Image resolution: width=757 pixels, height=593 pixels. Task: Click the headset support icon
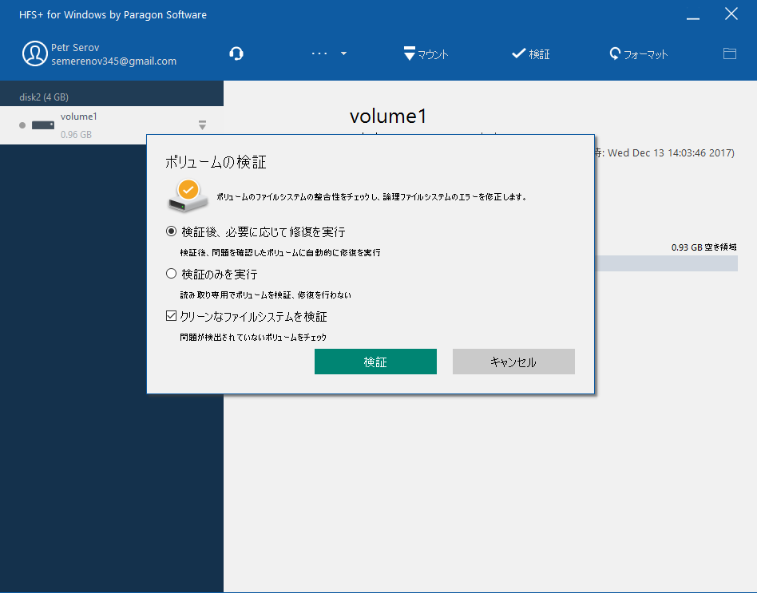(x=236, y=53)
